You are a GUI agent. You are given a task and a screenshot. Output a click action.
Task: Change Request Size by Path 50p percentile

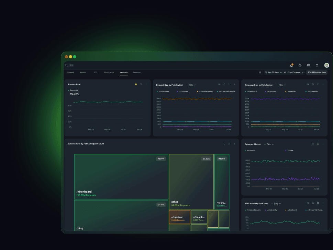pyautogui.click(x=191, y=85)
